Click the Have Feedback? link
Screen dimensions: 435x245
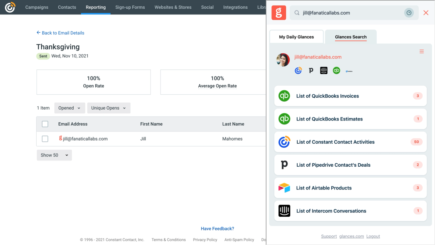tap(217, 229)
